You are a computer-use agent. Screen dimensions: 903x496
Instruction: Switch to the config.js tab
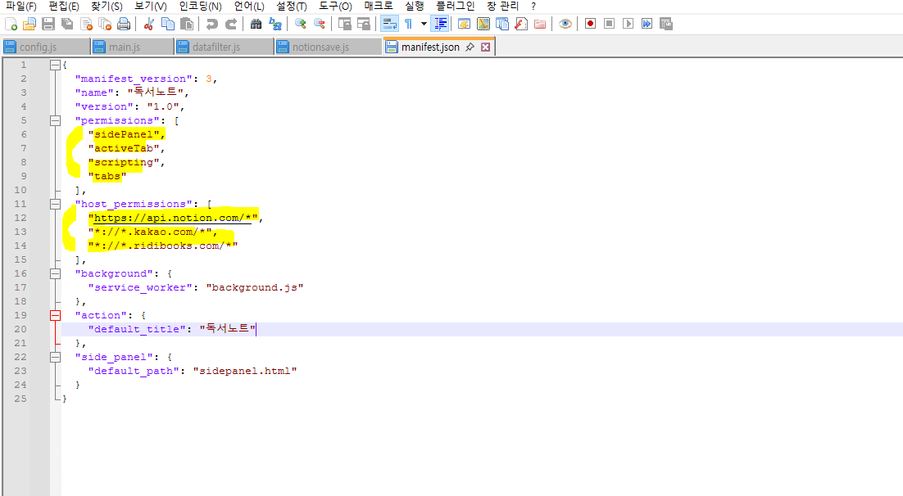(x=39, y=47)
